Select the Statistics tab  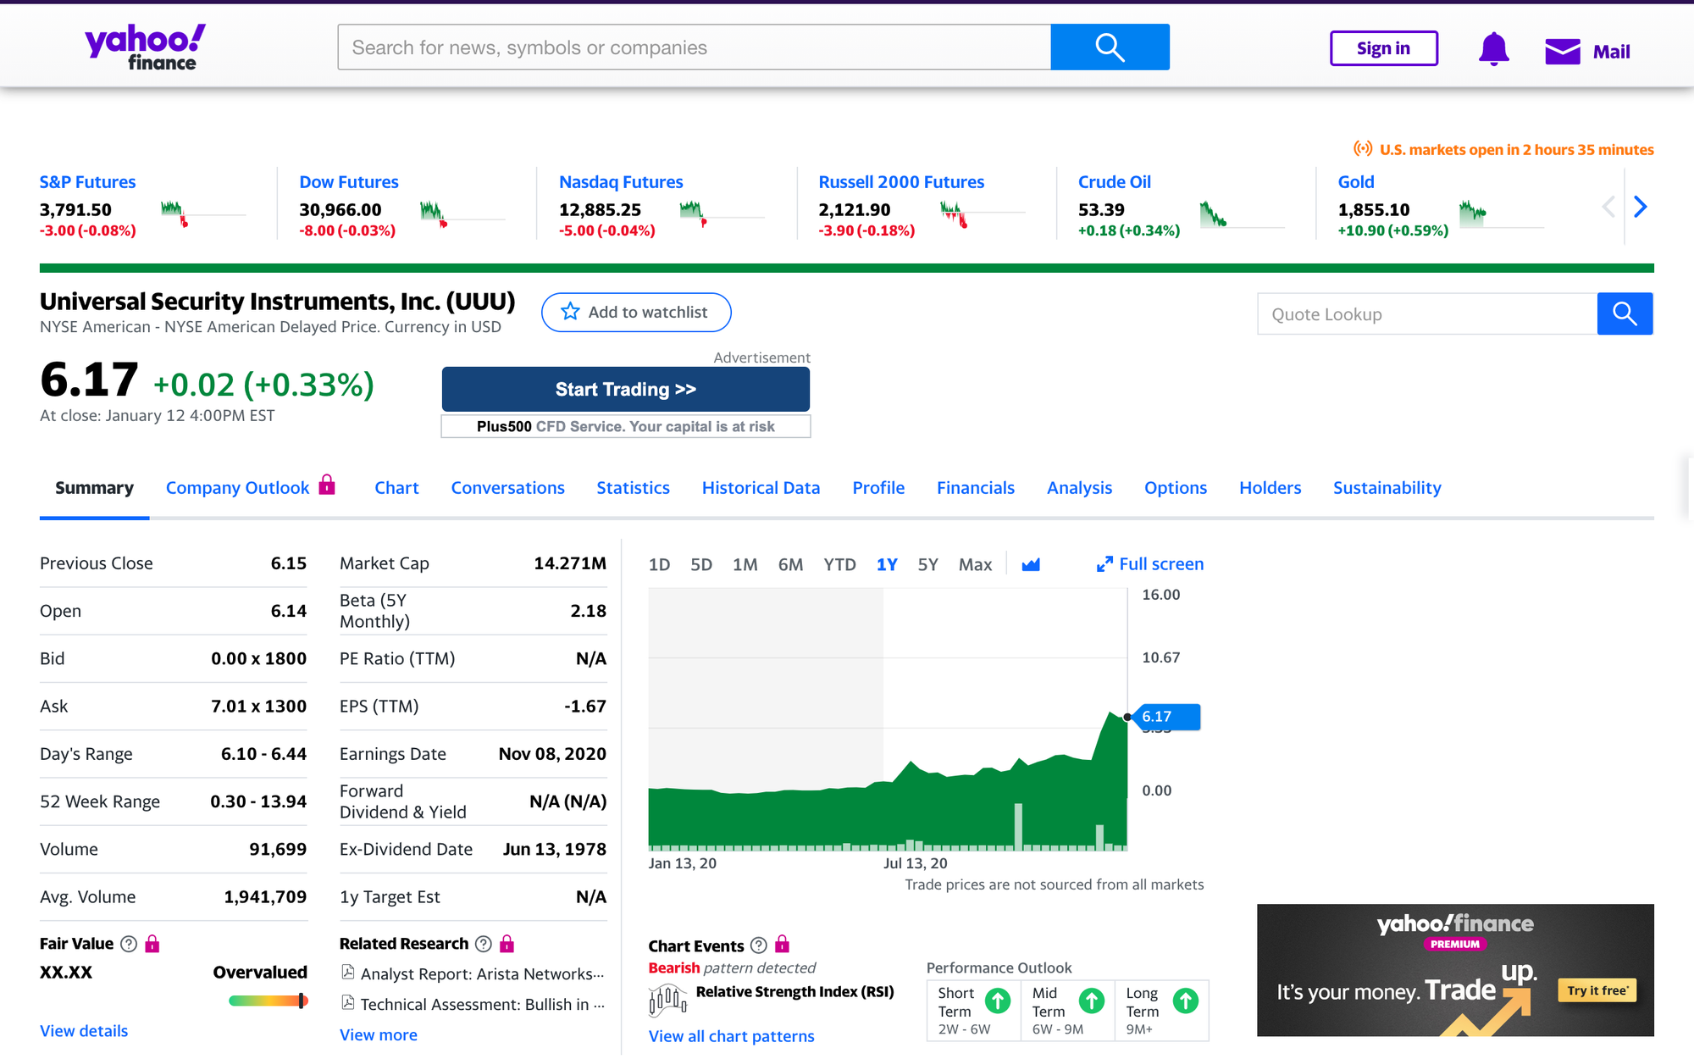pos(632,487)
